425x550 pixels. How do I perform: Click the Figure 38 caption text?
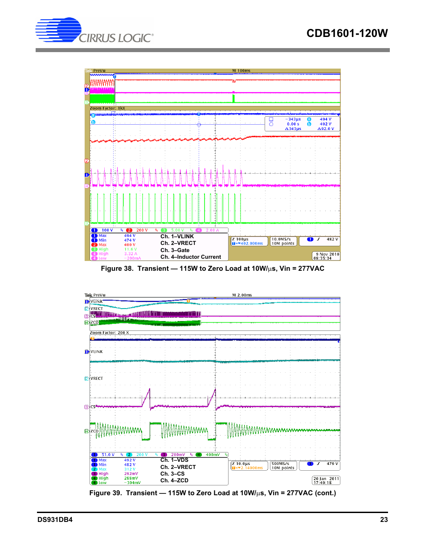tap(212, 269)
